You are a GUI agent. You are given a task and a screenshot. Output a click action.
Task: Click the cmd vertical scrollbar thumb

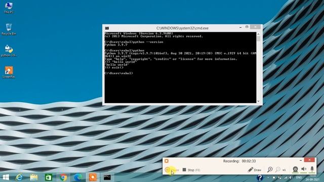(259, 38)
